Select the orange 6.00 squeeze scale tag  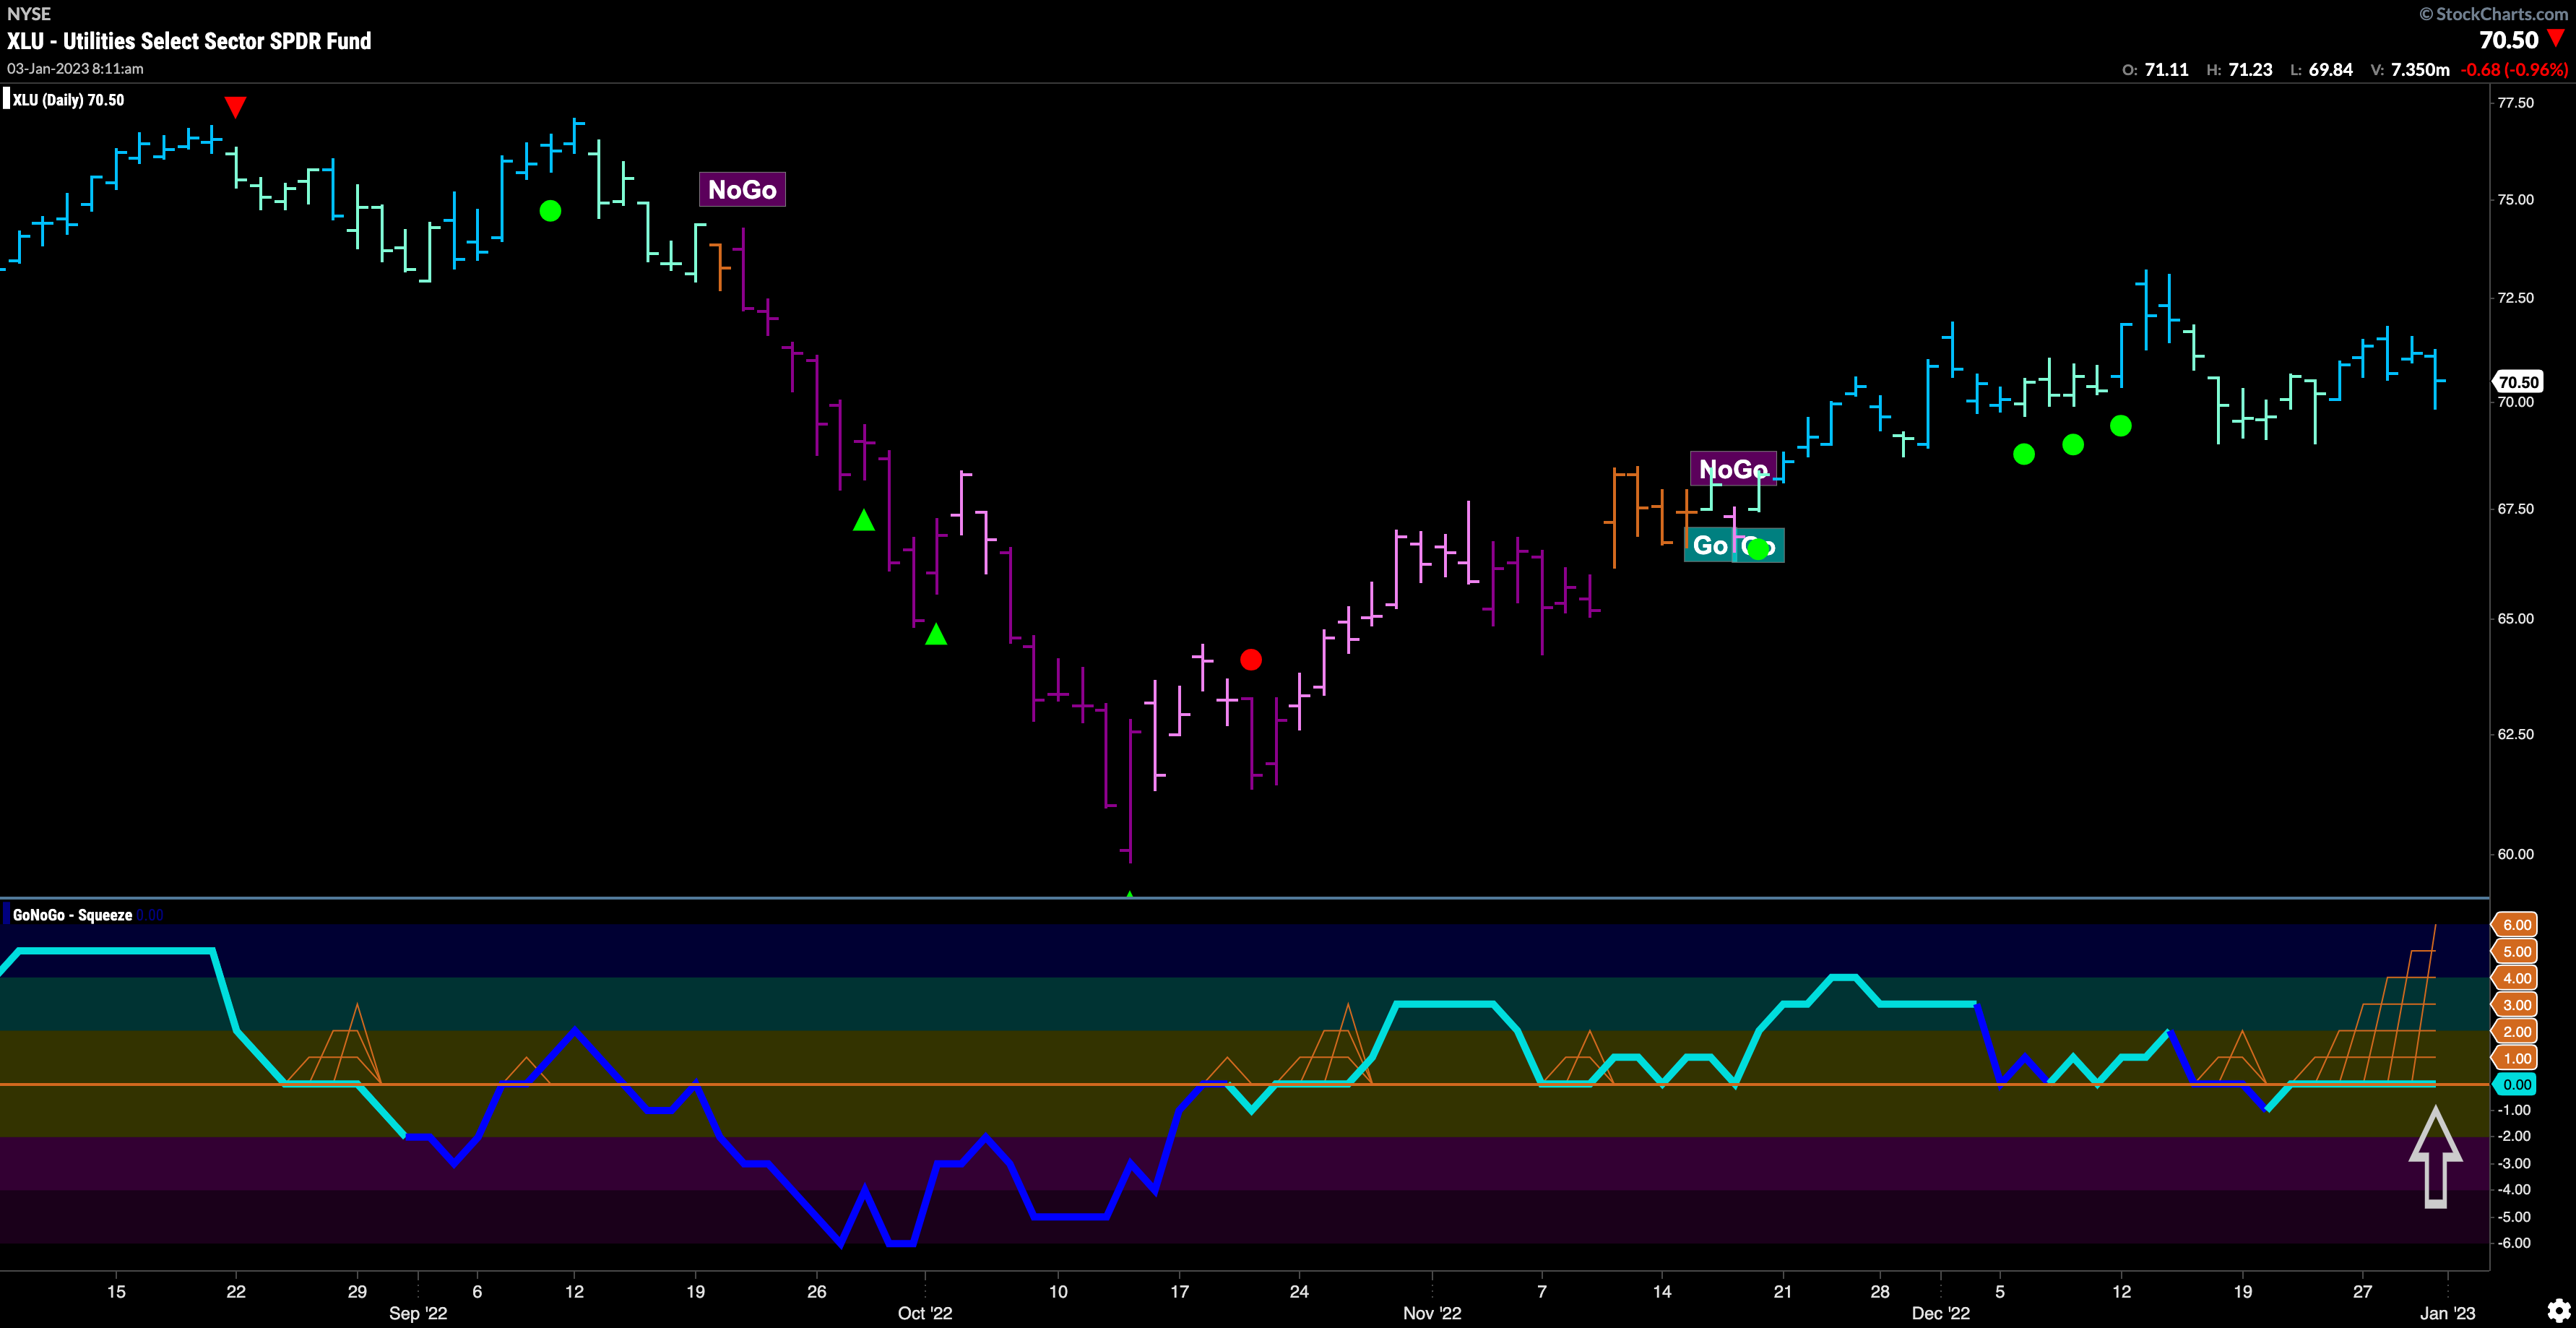point(2517,924)
